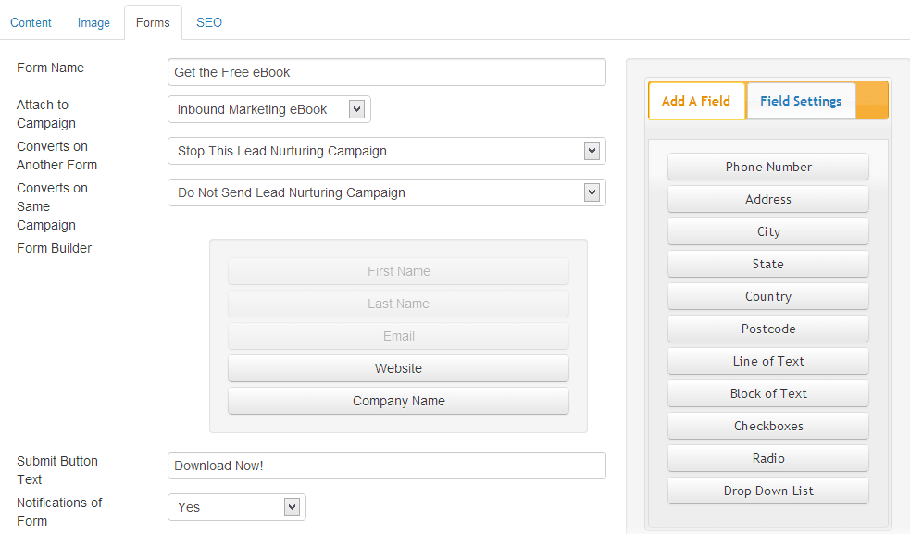Select the Website field in form builder

pyautogui.click(x=398, y=368)
